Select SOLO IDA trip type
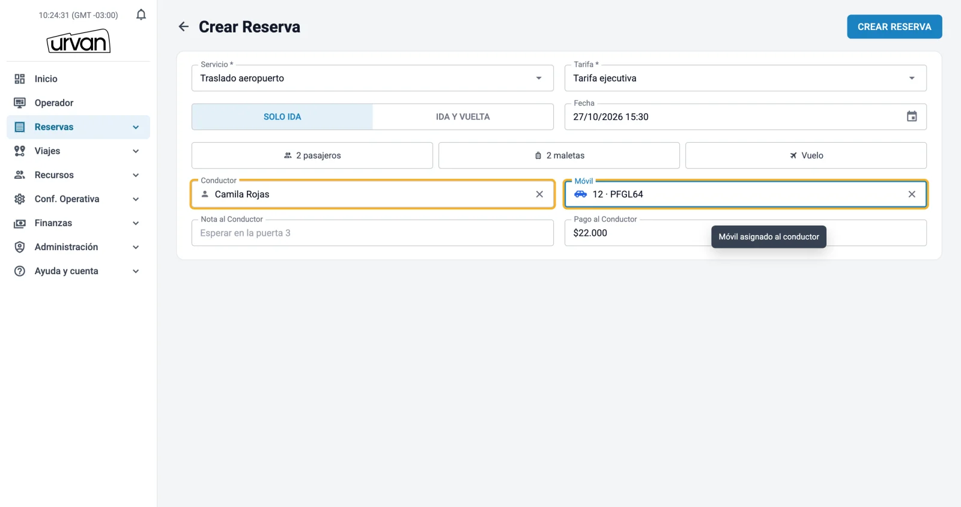Image resolution: width=961 pixels, height=507 pixels. (282, 116)
